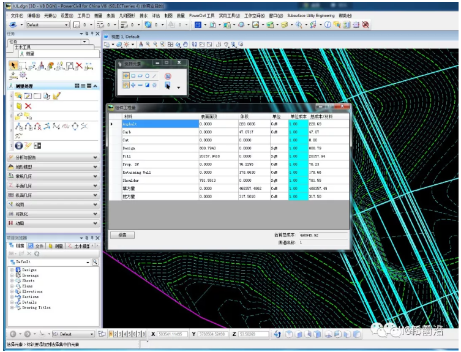Toggle view number 5 button

[x=130, y=334]
